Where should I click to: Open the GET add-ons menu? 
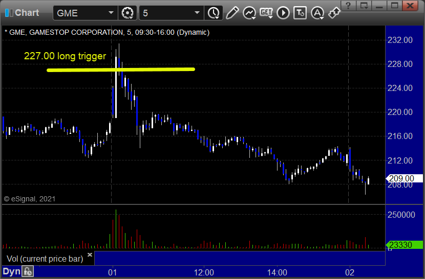(x=266, y=13)
